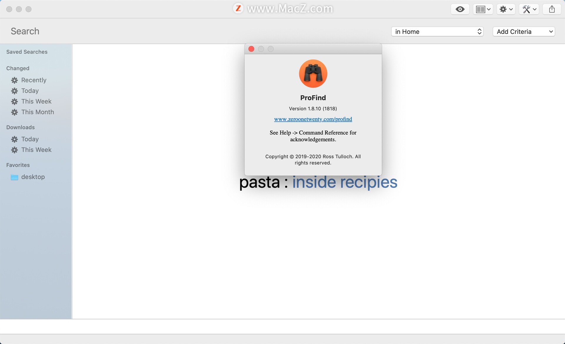The width and height of the screenshot is (565, 344).
Task: Close the ProFind About dialog
Action: point(251,49)
